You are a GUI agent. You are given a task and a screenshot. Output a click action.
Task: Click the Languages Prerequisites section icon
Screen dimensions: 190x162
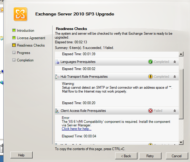pos(57,62)
